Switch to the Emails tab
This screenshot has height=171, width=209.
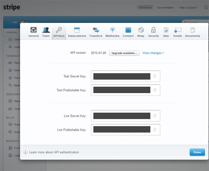(178, 32)
